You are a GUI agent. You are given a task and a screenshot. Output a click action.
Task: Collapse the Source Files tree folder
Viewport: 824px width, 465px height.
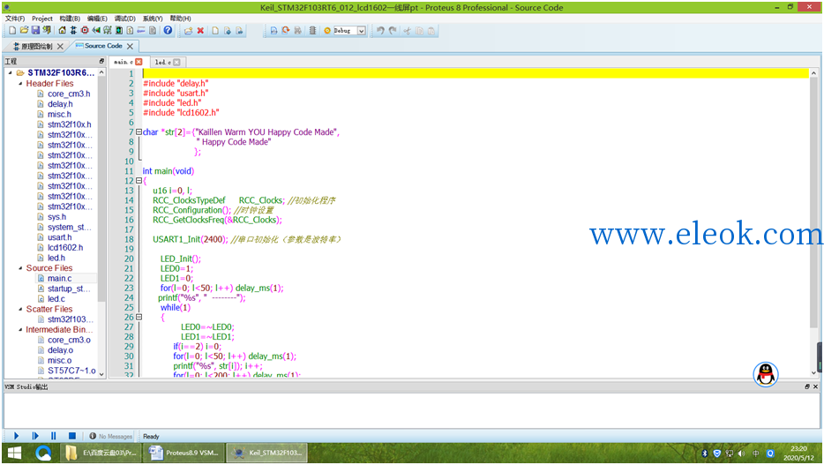(20, 268)
